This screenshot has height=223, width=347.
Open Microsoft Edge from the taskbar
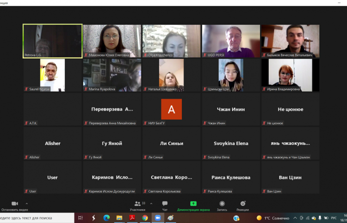coord(106,218)
